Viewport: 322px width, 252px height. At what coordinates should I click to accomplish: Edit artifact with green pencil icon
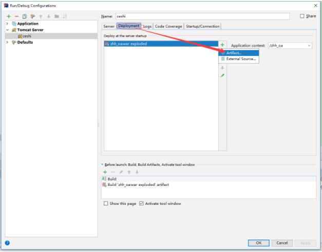point(222,76)
